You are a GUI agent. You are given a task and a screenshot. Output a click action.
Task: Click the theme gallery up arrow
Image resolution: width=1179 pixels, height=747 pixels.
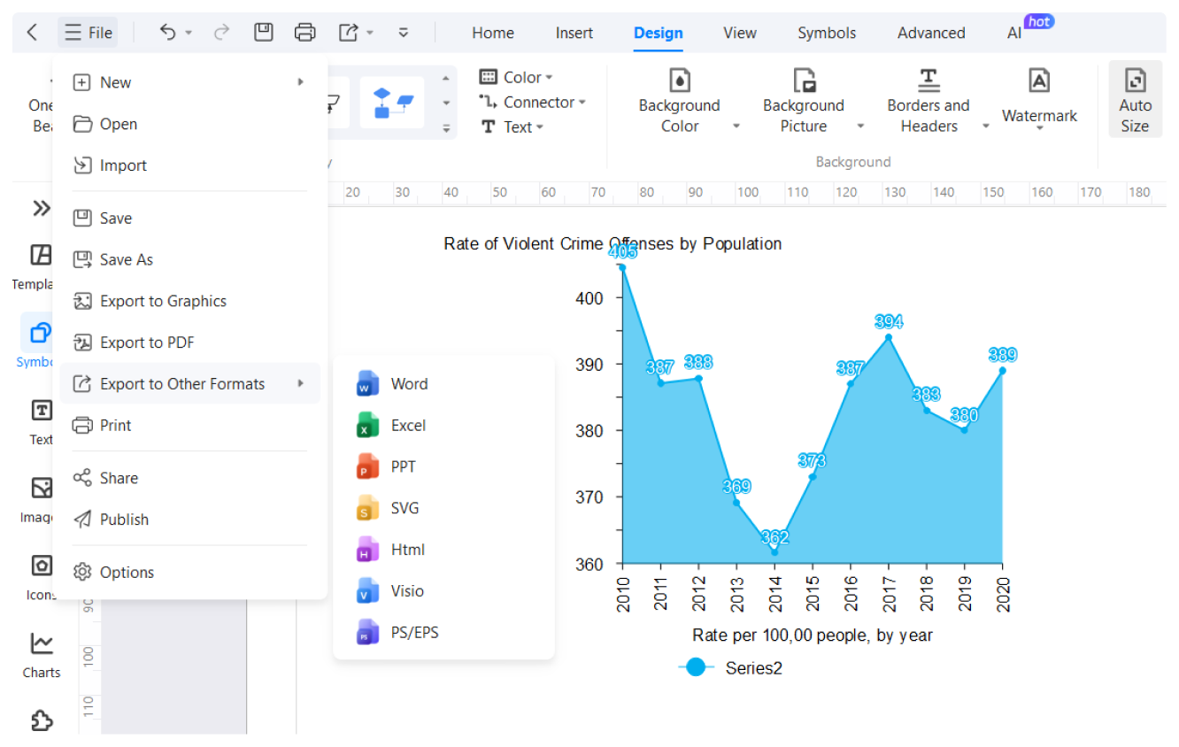pyautogui.click(x=446, y=79)
